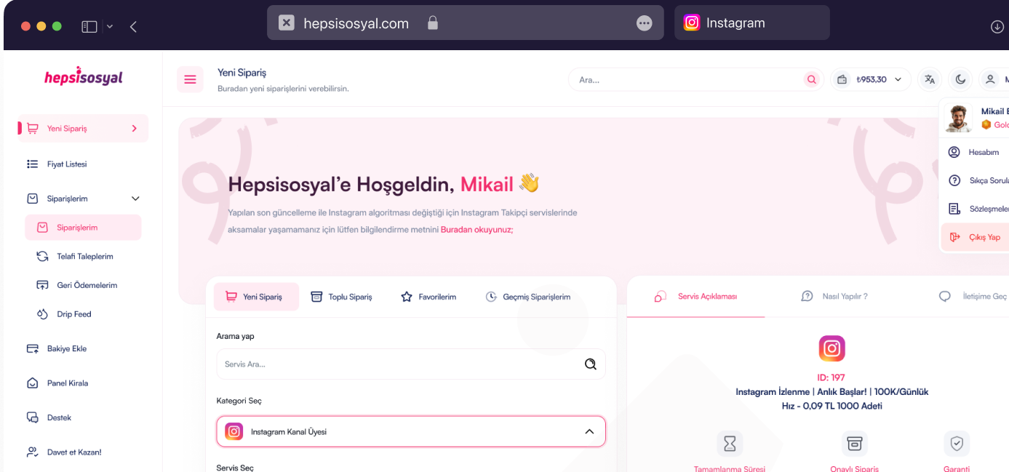Click Mikail's avatar photo in dropdown
The height and width of the screenshot is (472, 1009).
(x=958, y=118)
